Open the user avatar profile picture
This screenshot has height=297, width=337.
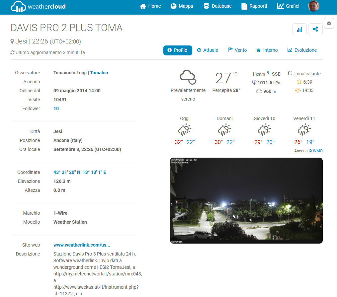[313, 6]
